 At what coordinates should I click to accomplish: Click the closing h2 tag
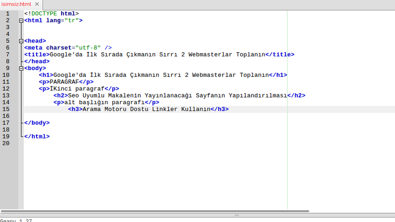(x=296, y=96)
